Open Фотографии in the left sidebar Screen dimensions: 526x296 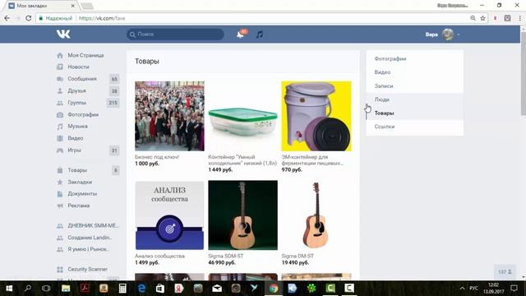tap(83, 114)
